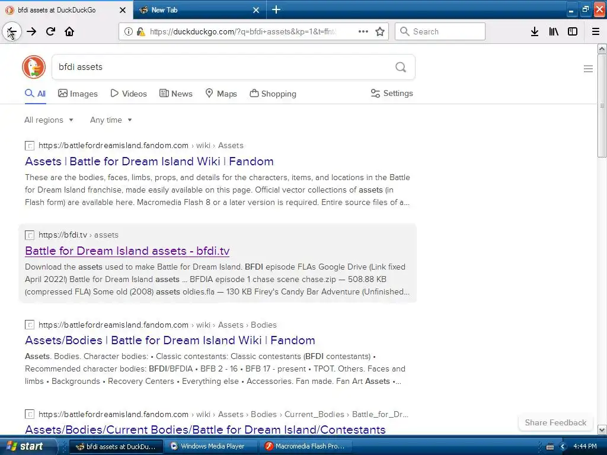607x455 pixels.
Task: Click fandom.com wiki › Assets › Bodies URL
Action: tap(158, 325)
